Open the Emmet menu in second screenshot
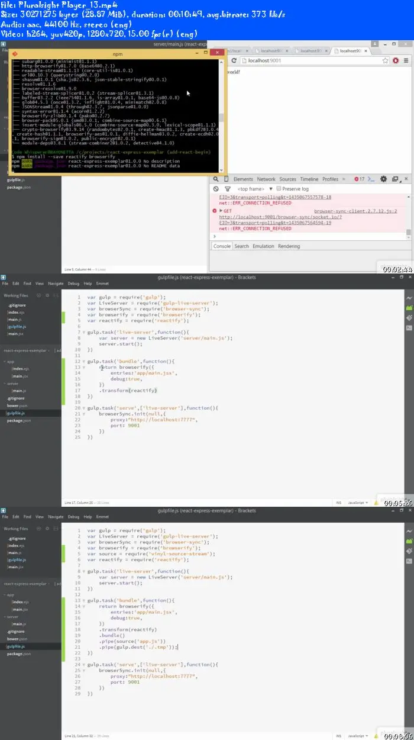The image size is (414, 740). pos(102,284)
